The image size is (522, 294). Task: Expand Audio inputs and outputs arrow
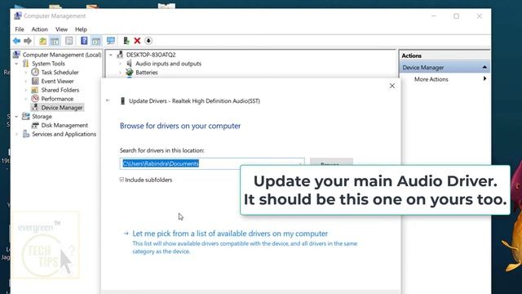pos(120,64)
